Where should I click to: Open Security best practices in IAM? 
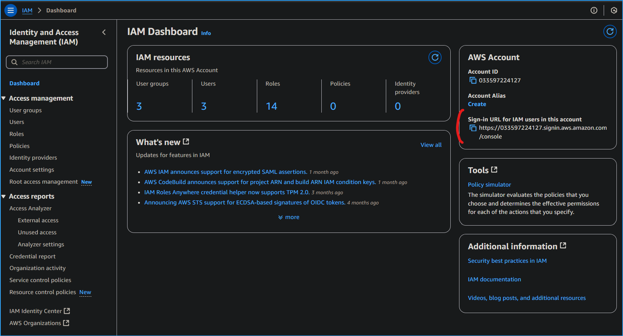point(507,261)
